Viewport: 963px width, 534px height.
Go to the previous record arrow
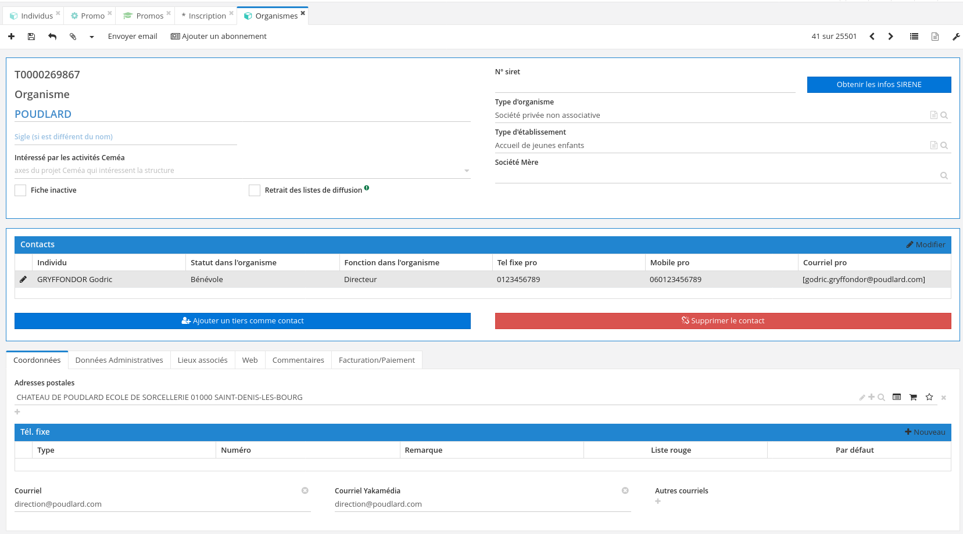tap(872, 37)
